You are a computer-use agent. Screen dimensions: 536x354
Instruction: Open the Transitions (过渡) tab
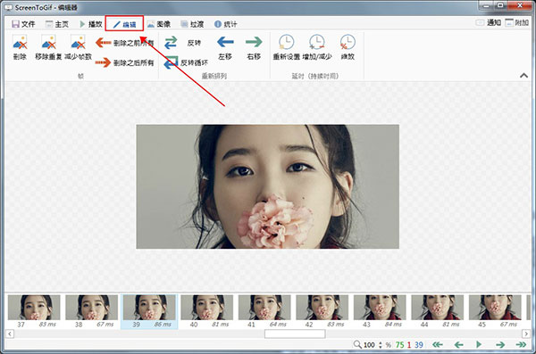[x=192, y=24]
